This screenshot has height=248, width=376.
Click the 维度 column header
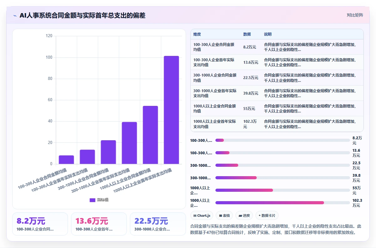[x=197, y=34]
